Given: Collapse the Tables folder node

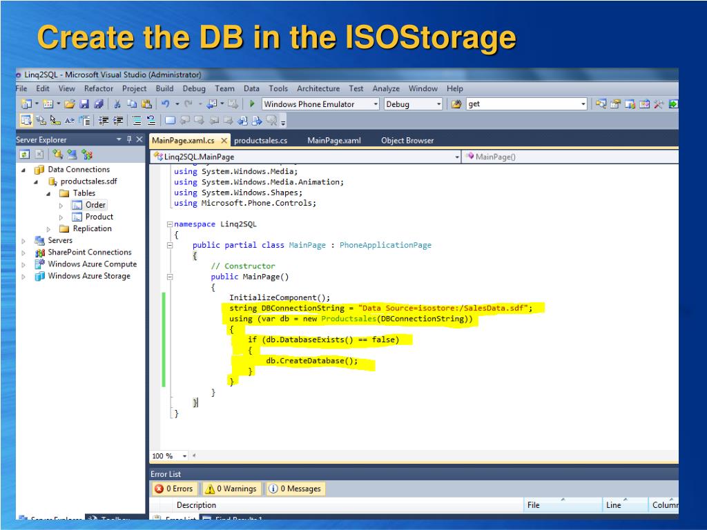Looking at the screenshot, I should (x=48, y=194).
